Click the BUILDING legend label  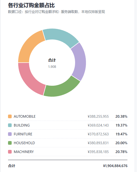(22, 125)
